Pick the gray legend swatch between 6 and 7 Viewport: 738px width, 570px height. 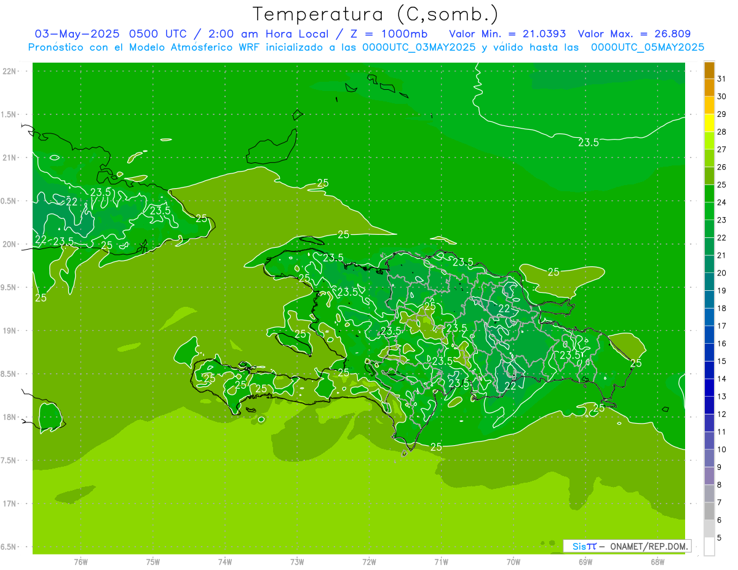tap(709, 512)
